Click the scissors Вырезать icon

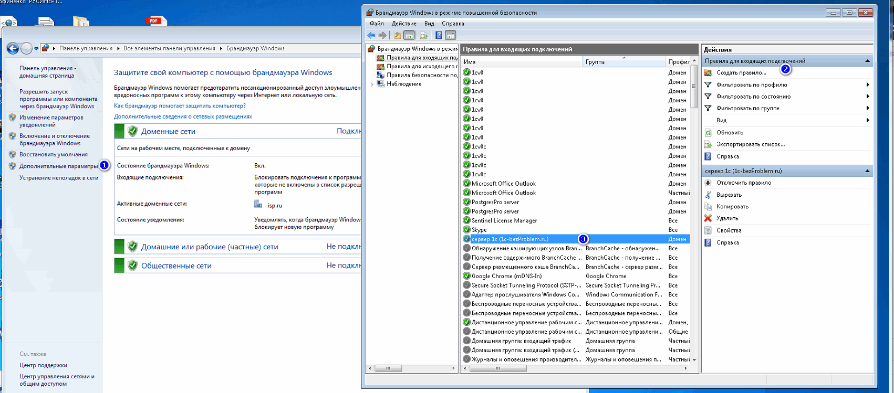click(708, 195)
